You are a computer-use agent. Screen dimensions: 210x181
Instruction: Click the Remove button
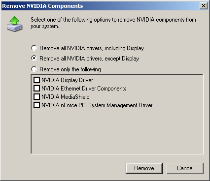coord(144,168)
